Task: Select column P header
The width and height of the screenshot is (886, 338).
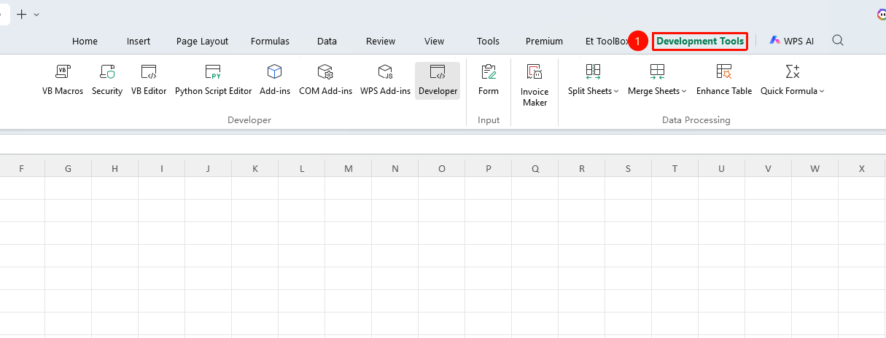Action: pyautogui.click(x=488, y=168)
